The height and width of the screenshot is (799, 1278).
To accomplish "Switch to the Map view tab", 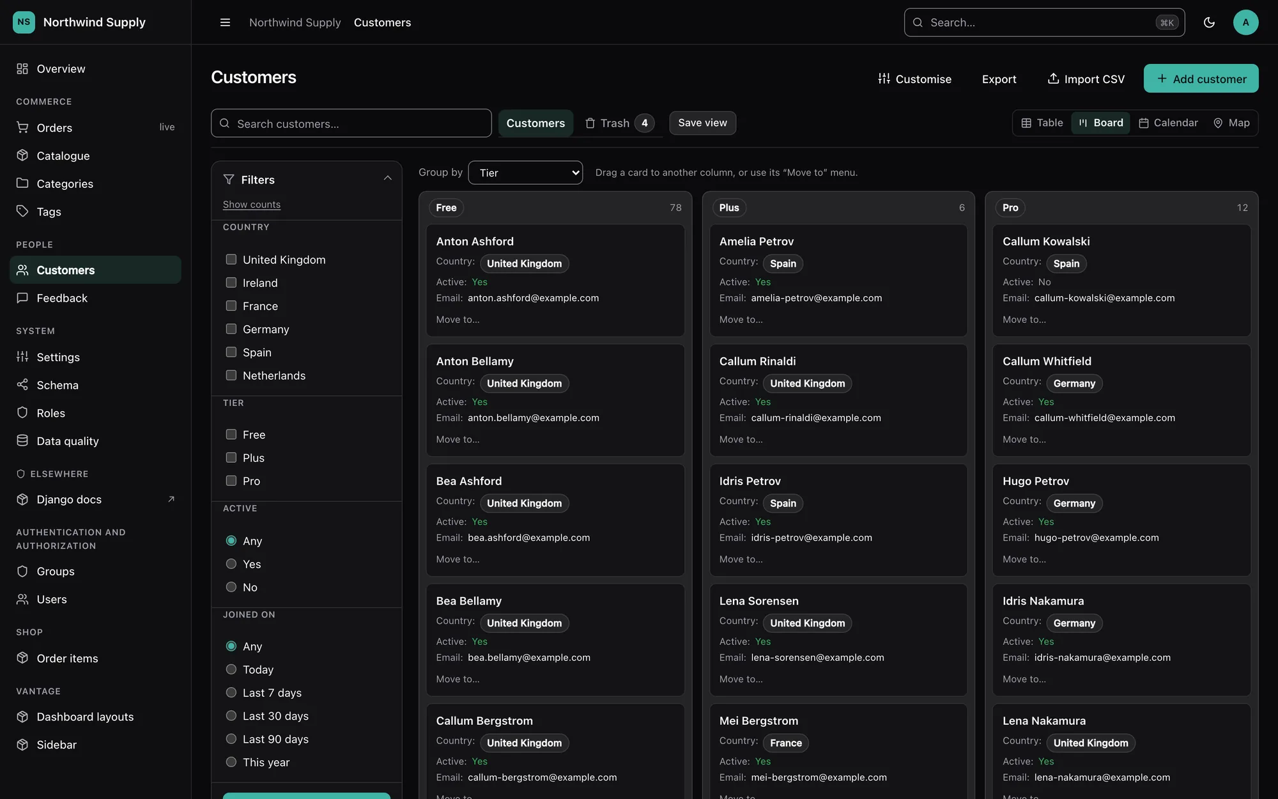I will (1231, 123).
